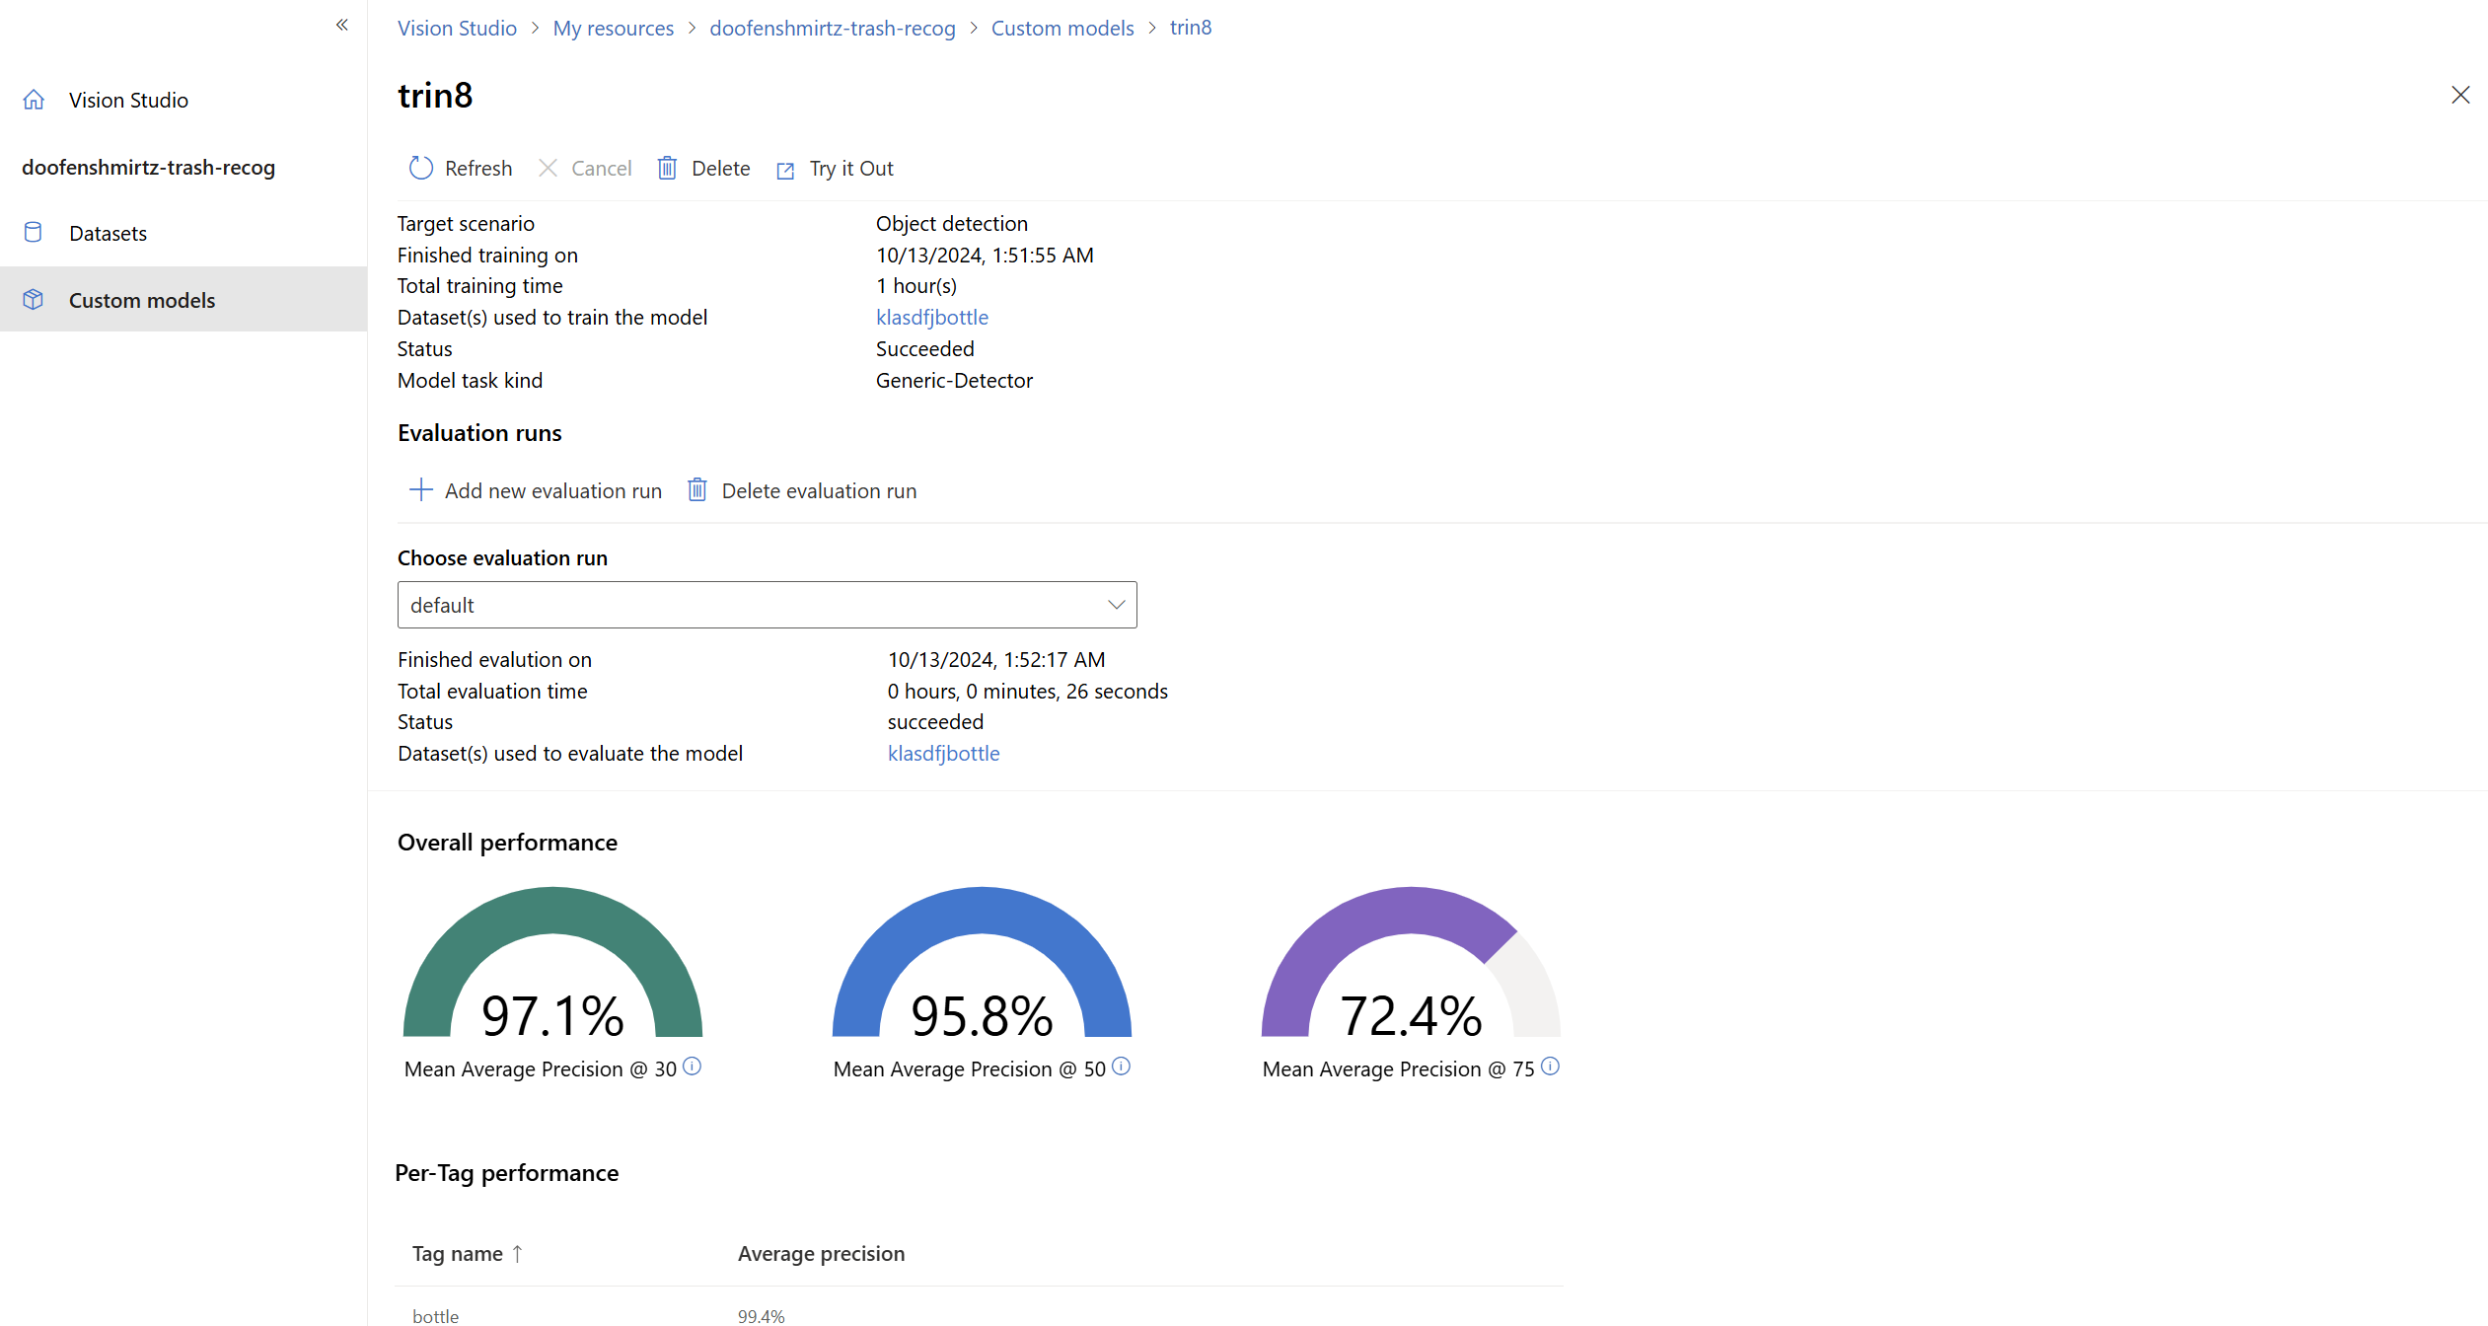Show info for Mean Average Precision @ 75
The image size is (2488, 1326).
coord(1551,1067)
